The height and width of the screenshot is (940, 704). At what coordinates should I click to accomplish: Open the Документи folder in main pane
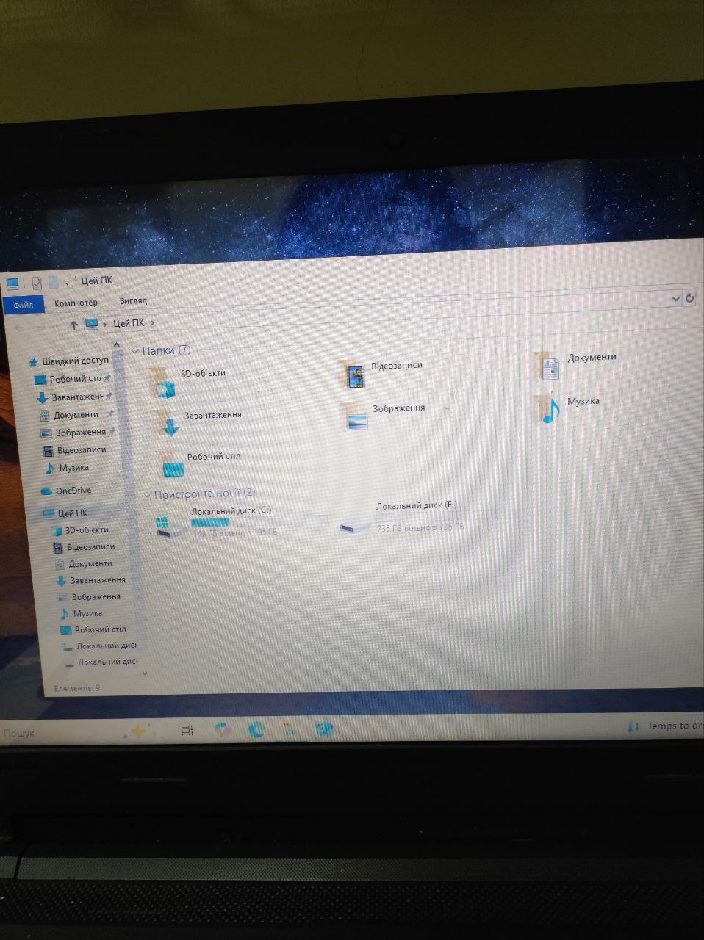[548, 366]
